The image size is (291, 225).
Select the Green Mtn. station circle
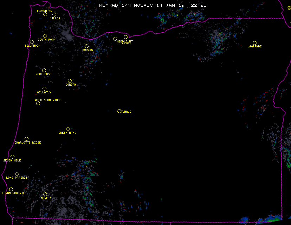click(x=68, y=129)
